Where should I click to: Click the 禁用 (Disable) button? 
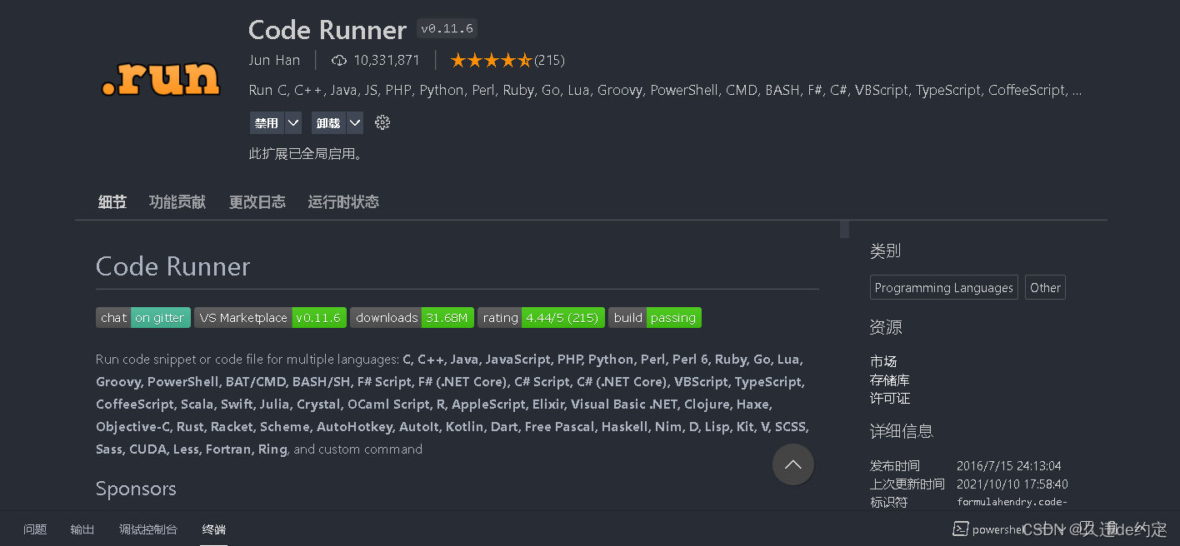coord(267,122)
